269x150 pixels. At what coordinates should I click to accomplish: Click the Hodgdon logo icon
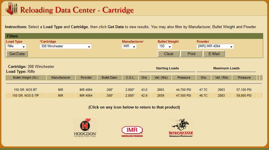pyautogui.click(x=85, y=127)
